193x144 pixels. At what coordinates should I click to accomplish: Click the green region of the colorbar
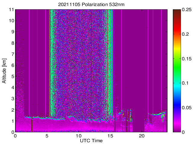[177, 67]
